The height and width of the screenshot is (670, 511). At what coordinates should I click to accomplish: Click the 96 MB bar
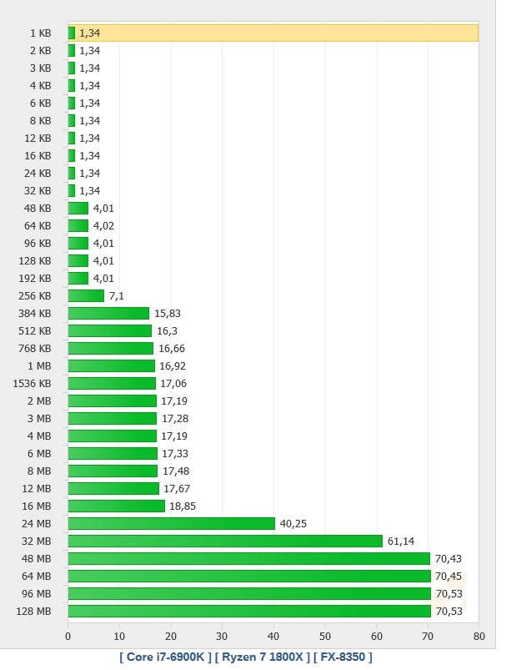[x=248, y=593]
